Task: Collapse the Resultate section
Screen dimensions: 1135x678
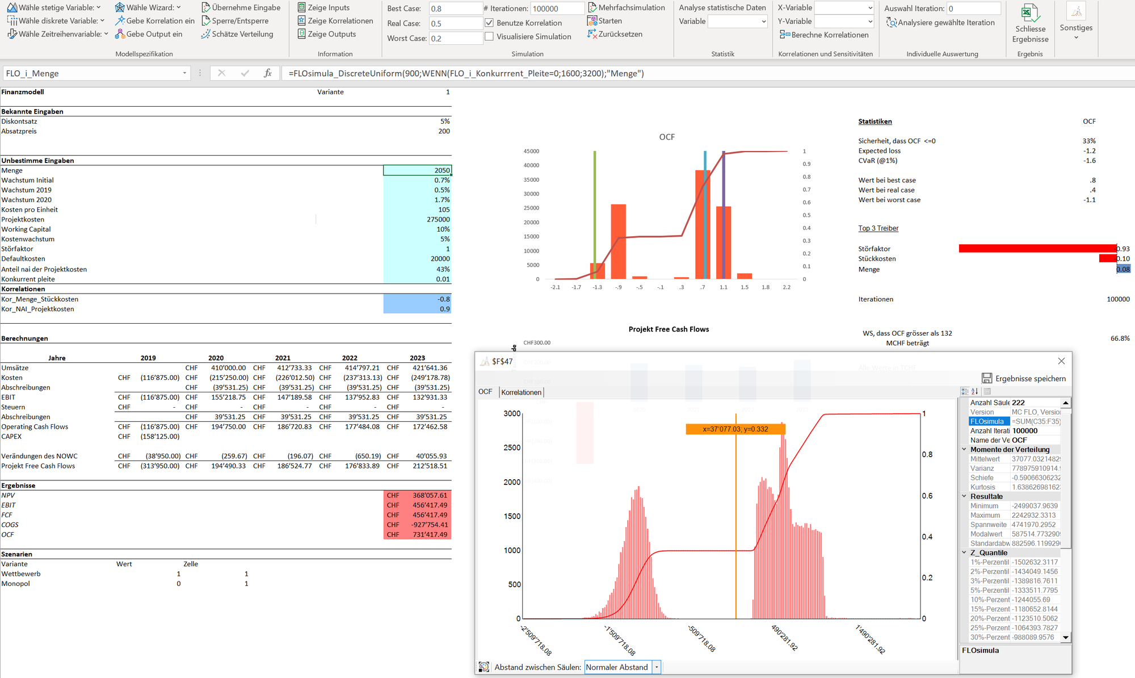Action: coord(964,496)
